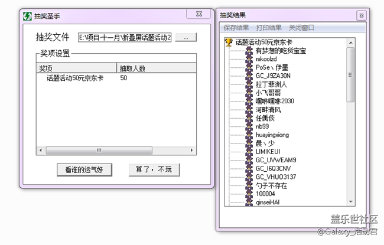
Task: Click the horizontal scrollbar thumb in 奖项设置
Action: [99, 151]
